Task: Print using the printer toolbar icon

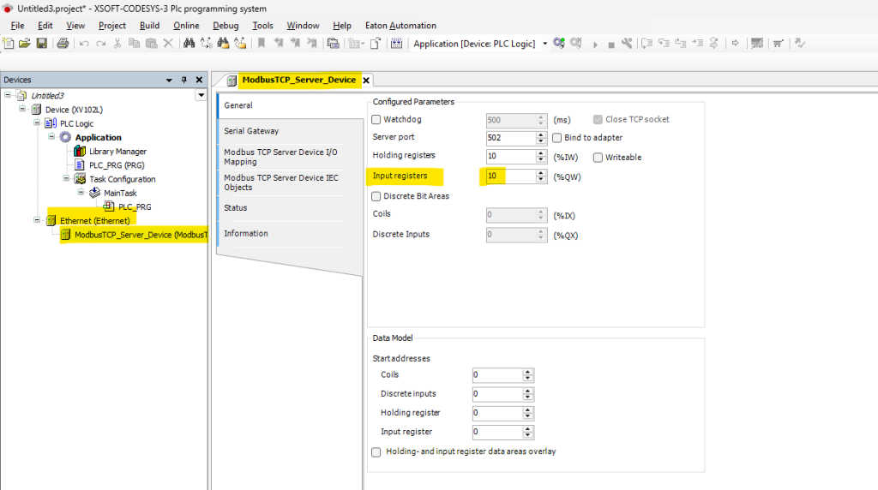Action: pyautogui.click(x=63, y=43)
